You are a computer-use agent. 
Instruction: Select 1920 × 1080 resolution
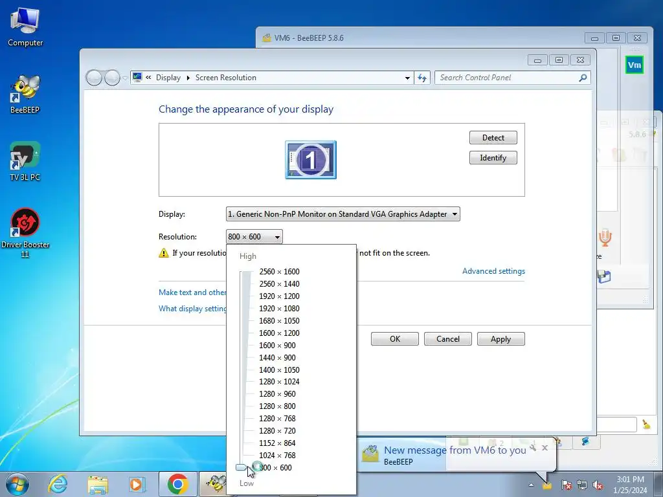279,309
